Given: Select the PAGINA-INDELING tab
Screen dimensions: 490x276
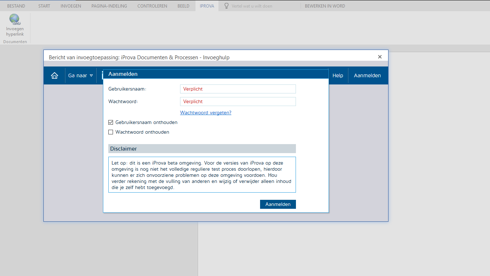Looking at the screenshot, I should click(109, 6).
